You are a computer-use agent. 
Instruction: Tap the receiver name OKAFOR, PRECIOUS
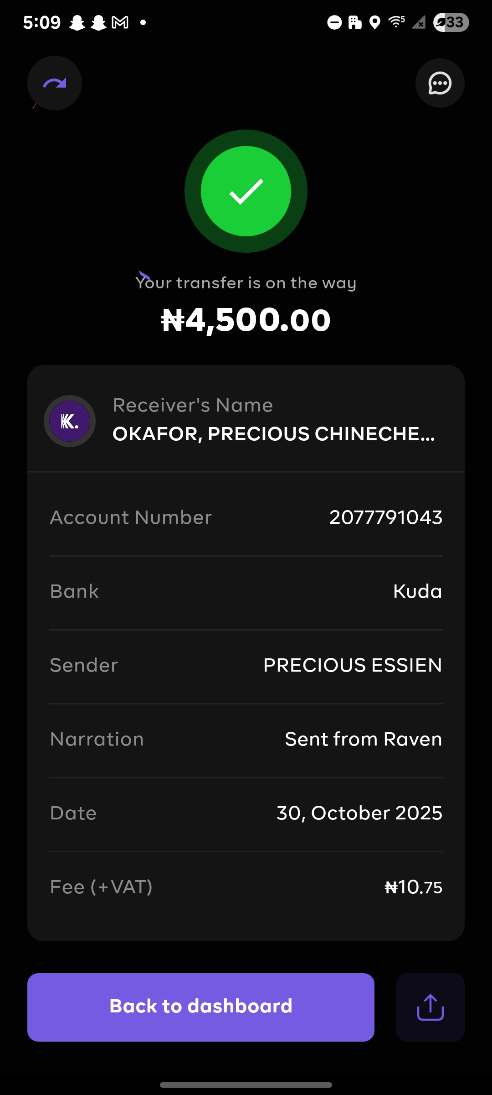(x=273, y=434)
